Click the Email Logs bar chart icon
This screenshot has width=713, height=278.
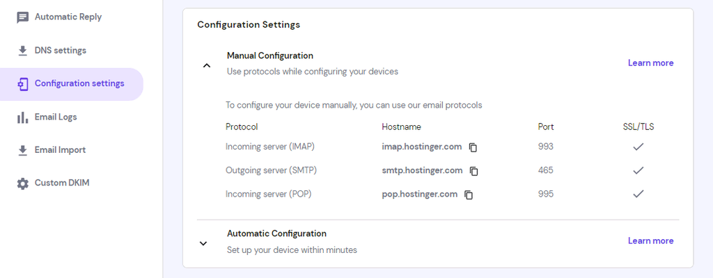tap(23, 117)
